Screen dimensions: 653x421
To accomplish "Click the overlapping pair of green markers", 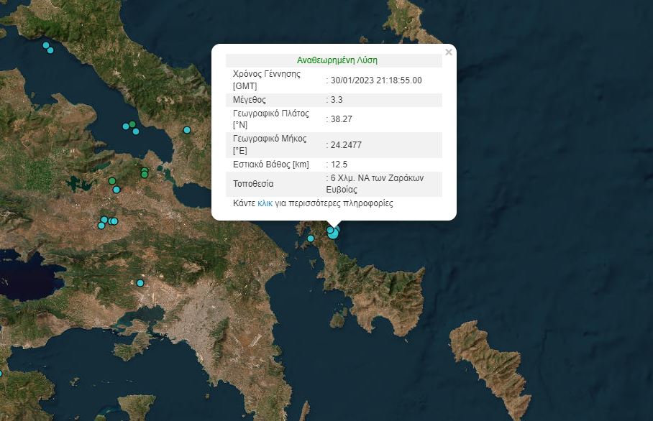I will tap(145, 172).
